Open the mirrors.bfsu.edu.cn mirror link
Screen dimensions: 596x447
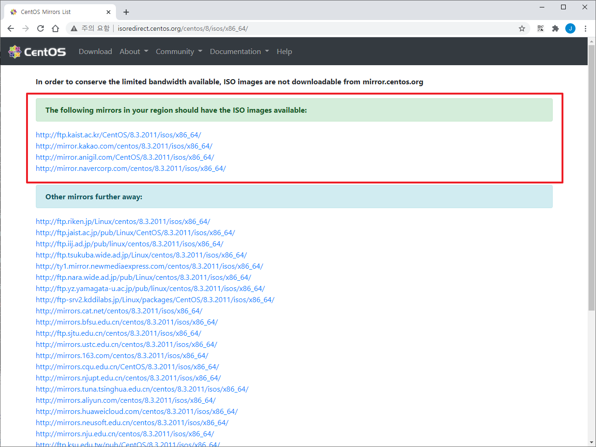point(127,322)
